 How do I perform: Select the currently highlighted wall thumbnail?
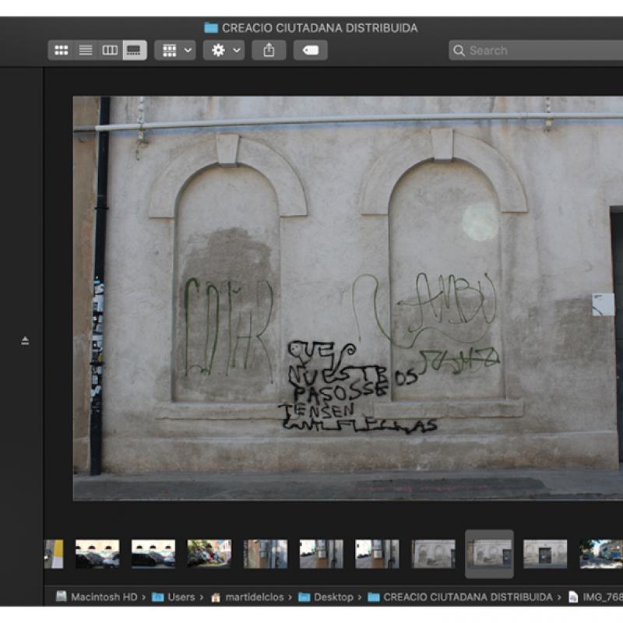pyautogui.click(x=489, y=554)
